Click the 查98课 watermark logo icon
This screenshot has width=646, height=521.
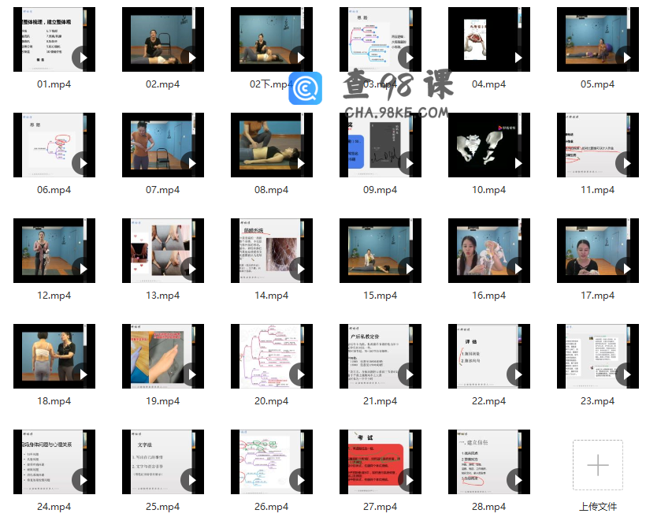point(305,89)
